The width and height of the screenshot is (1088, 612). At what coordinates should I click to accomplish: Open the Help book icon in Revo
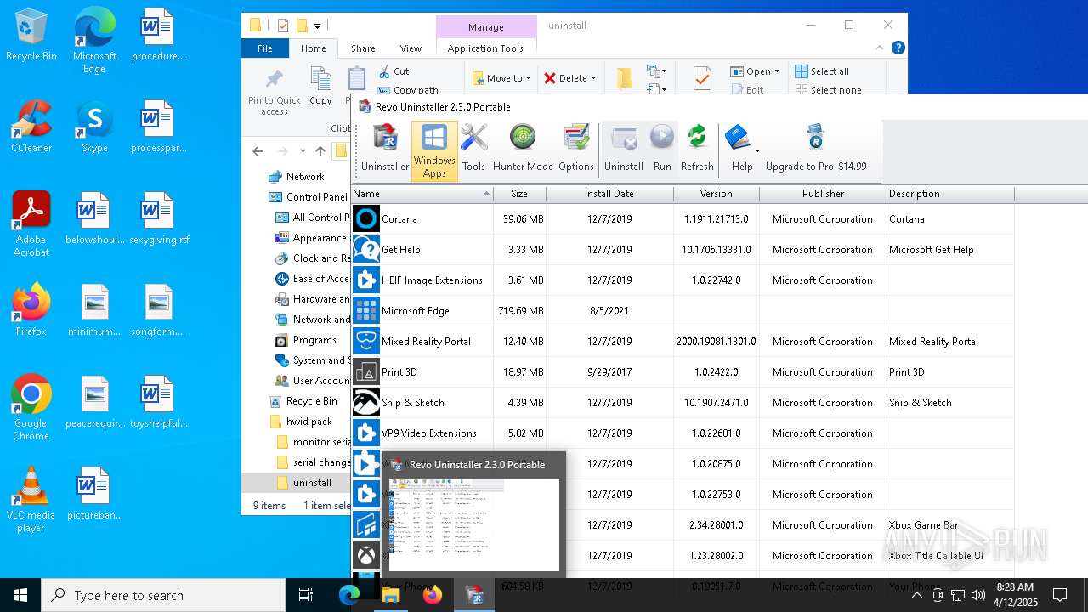(x=737, y=138)
